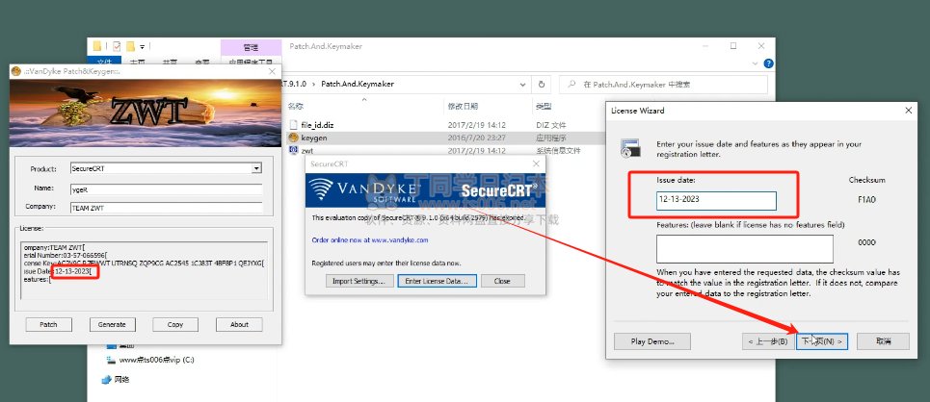Sort by 名称 column header
The width and height of the screenshot is (930, 402).
tap(295, 106)
